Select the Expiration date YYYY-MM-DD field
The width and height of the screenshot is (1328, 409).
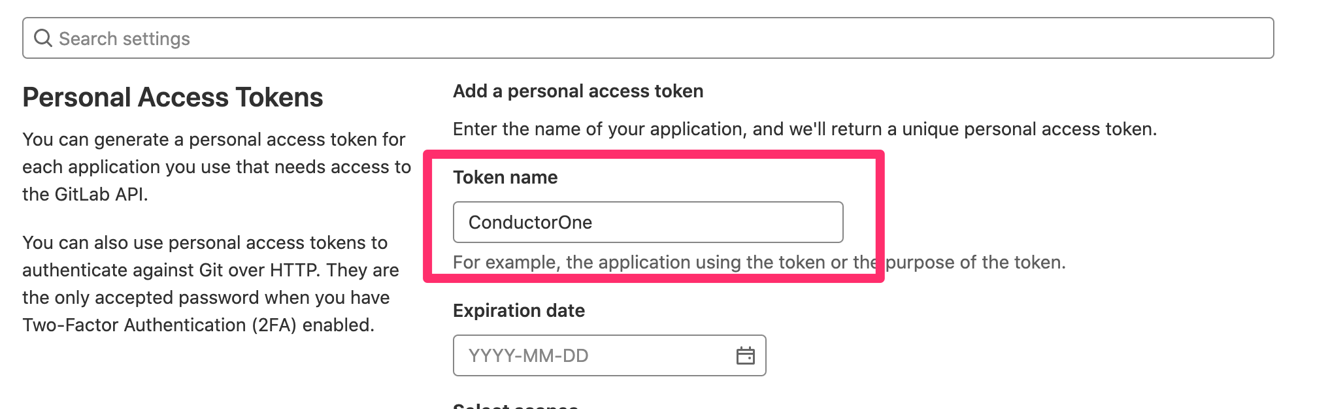609,355
